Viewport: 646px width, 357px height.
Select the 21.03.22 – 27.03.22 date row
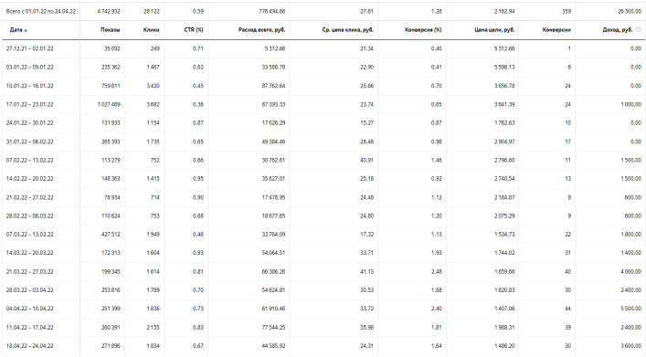tap(323, 272)
